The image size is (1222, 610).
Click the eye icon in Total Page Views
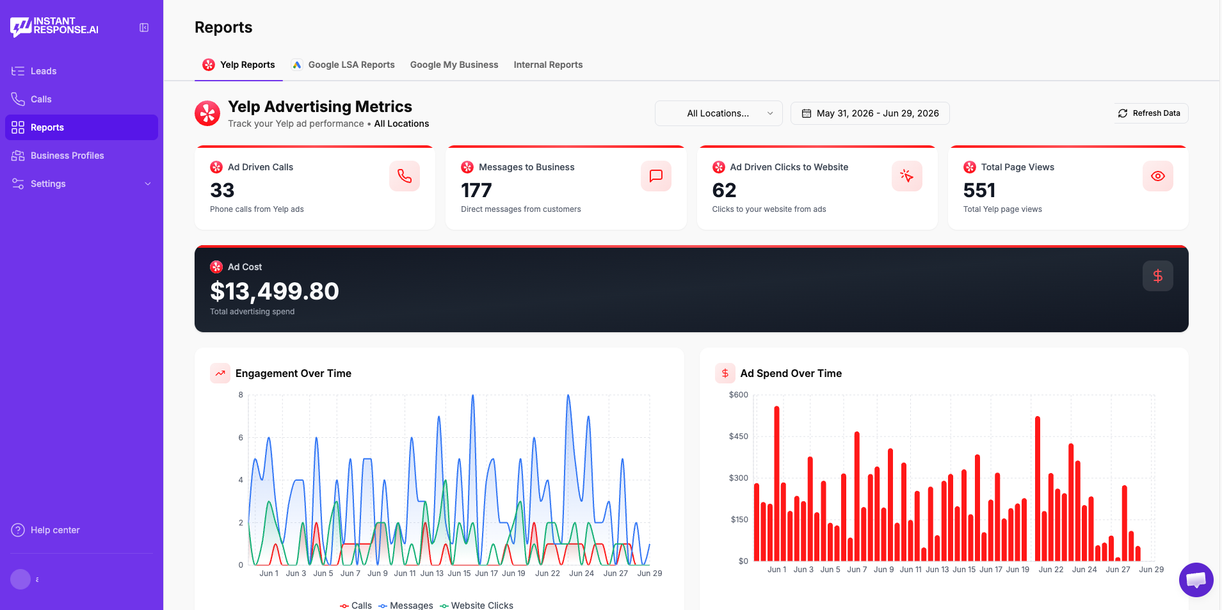[1158, 176]
